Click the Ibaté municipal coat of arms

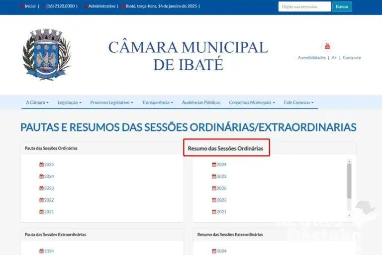pyautogui.click(x=46, y=54)
